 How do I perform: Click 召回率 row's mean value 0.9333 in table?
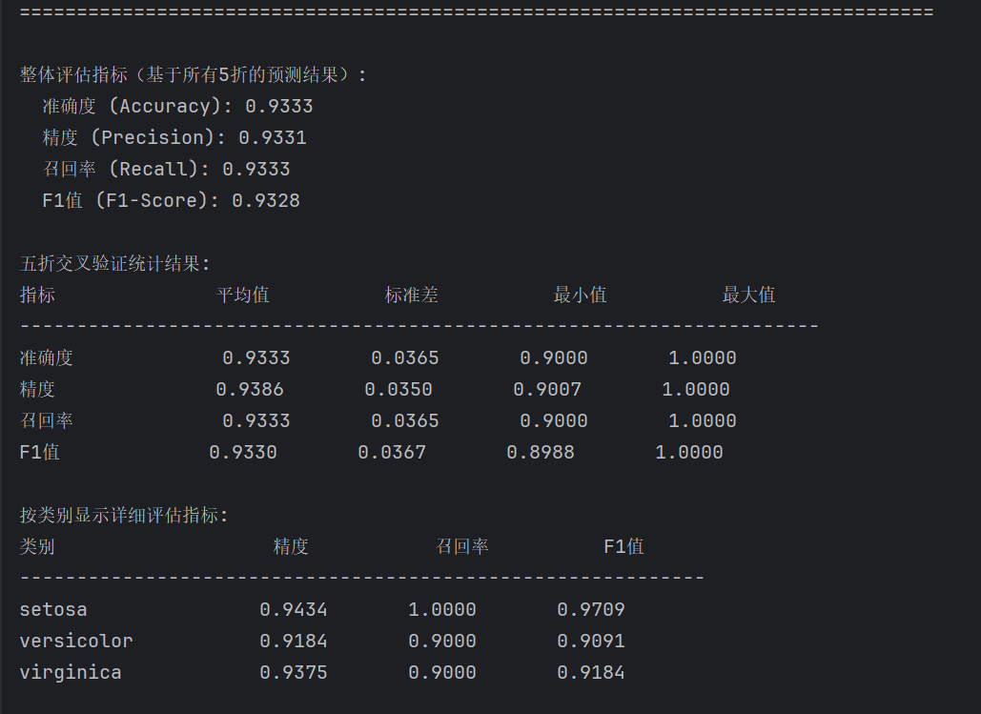(256, 420)
